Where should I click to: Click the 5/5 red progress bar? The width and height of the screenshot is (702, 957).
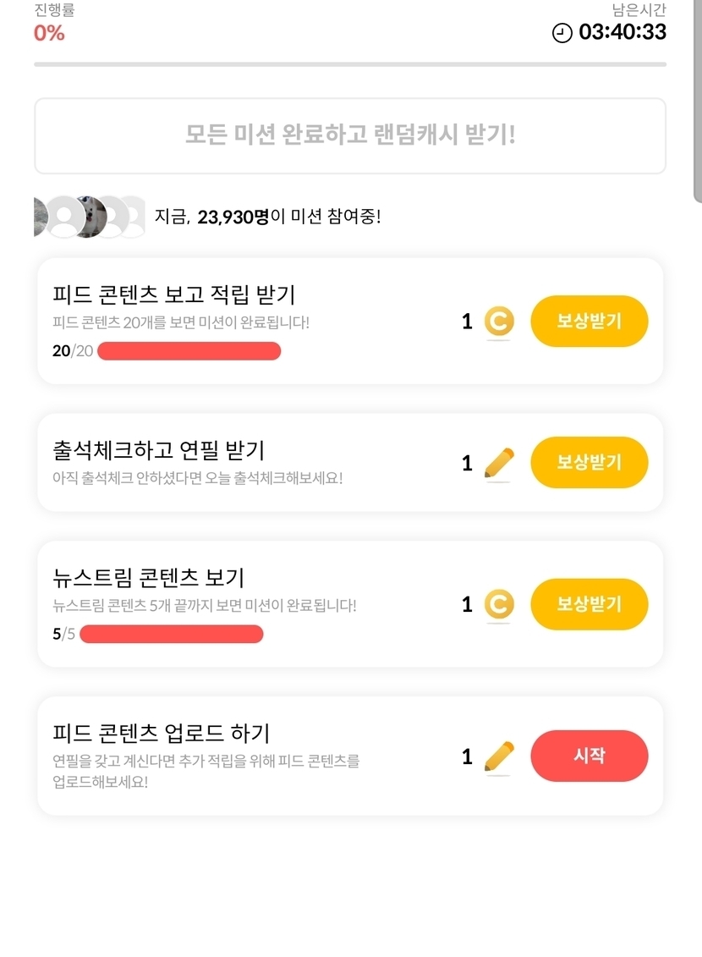coord(171,634)
